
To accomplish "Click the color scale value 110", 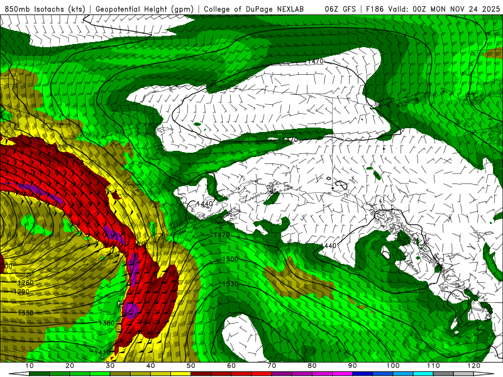I will [x=433, y=366].
